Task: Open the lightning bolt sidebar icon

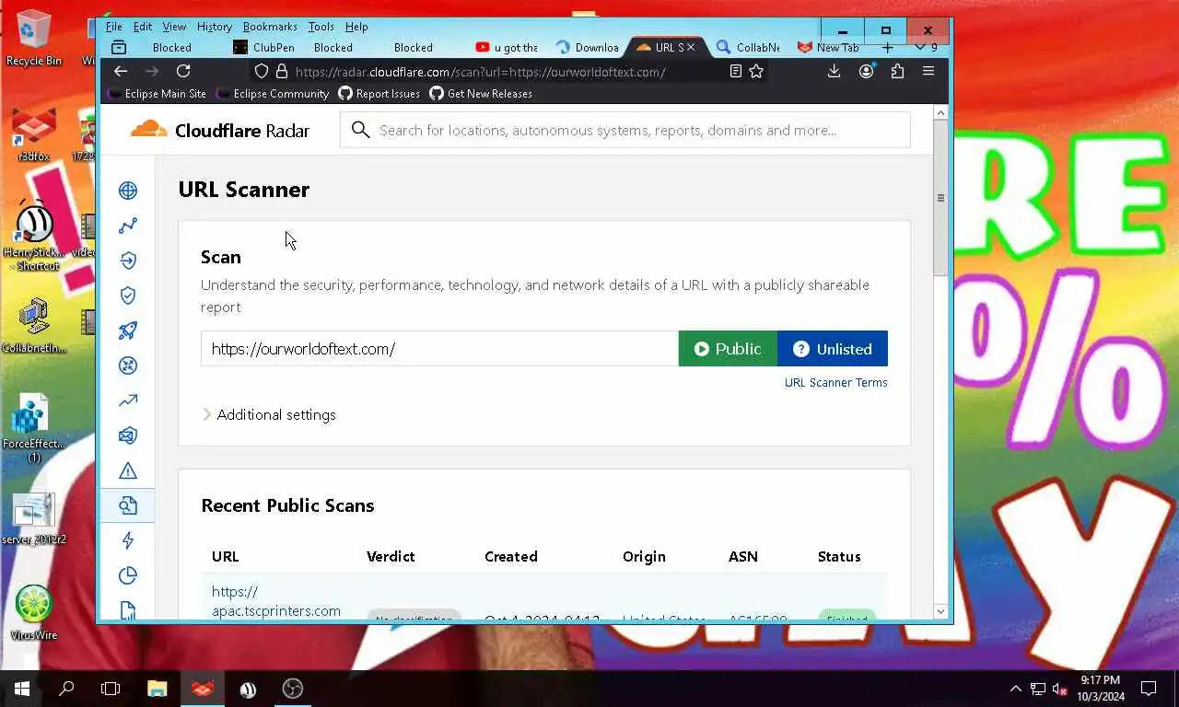Action: [x=128, y=540]
